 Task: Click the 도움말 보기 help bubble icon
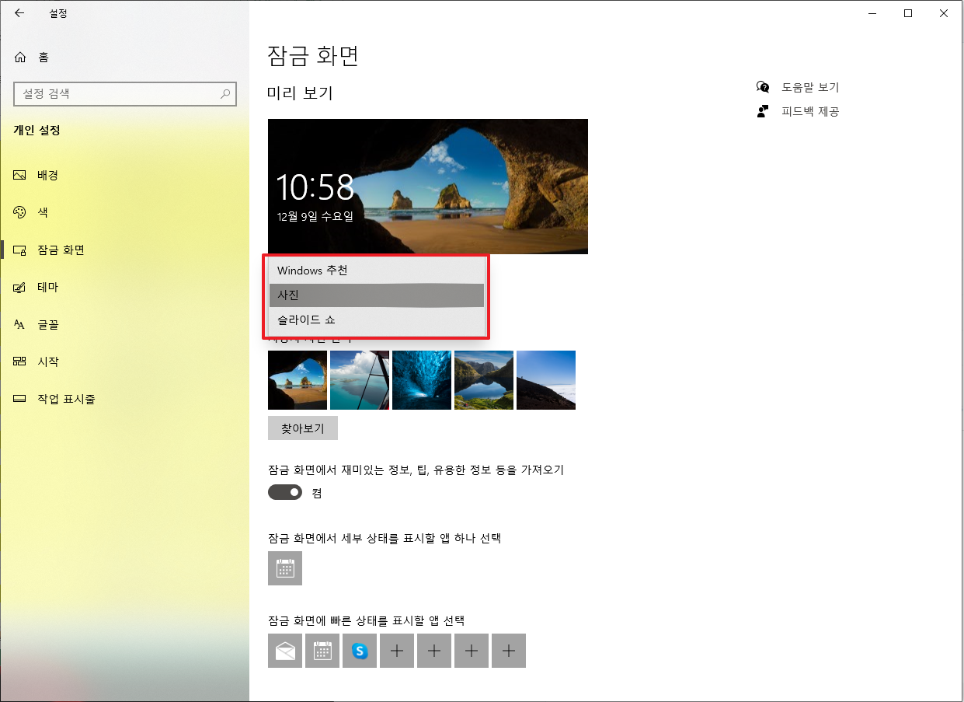click(763, 87)
